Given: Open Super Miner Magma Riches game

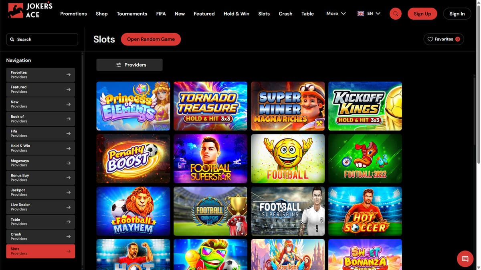Looking at the screenshot, I should (288, 106).
